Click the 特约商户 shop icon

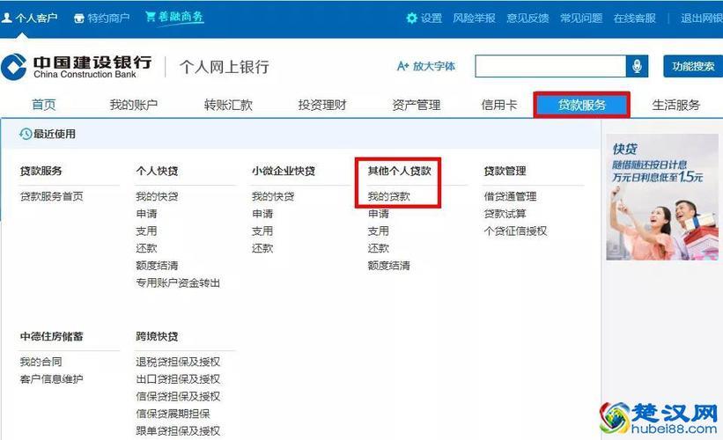79,18
